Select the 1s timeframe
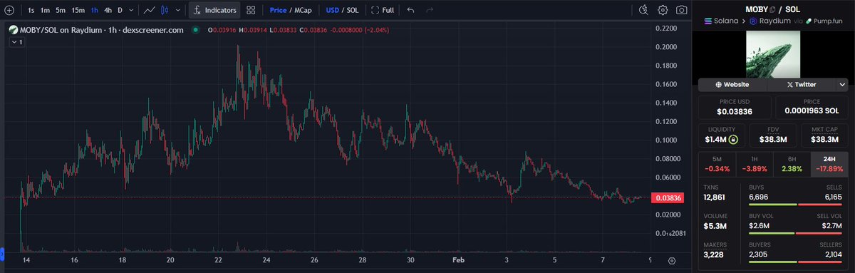The width and height of the screenshot is (855, 273). pyautogui.click(x=31, y=10)
